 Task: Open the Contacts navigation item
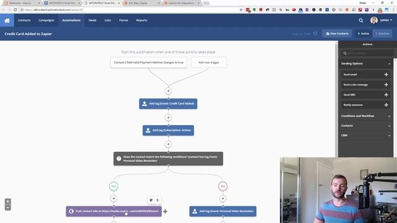pyautogui.click(x=24, y=20)
